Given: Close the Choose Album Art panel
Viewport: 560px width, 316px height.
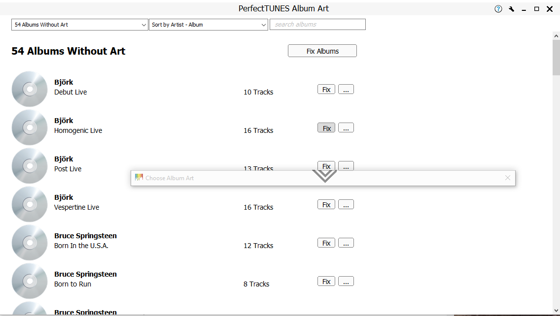Looking at the screenshot, I should pyautogui.click(x=508, y=178).
